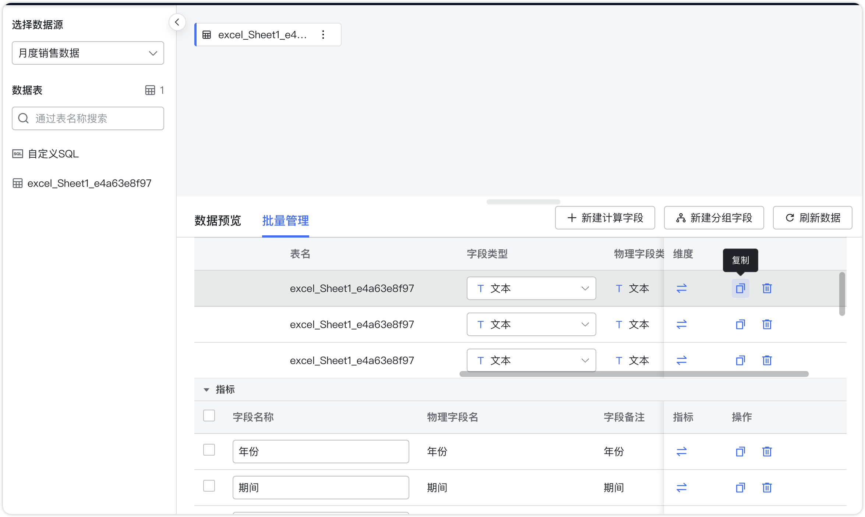Click the table icon on the excel_Sheet1 canvas card
Viewport: 865px width, 517px height.
coord(207,35)
